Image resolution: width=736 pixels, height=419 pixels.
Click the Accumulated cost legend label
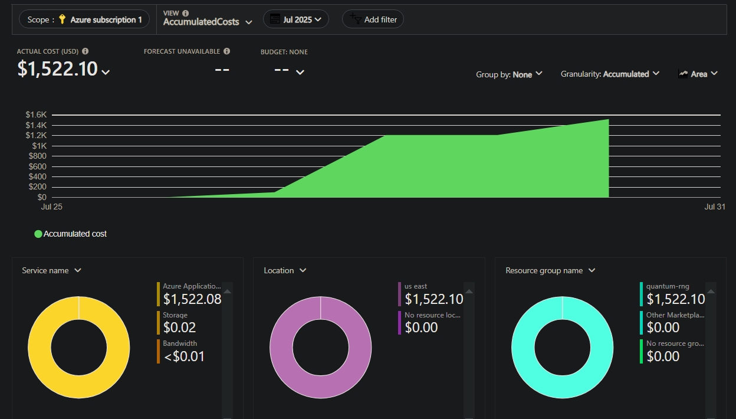click(75, 234)
